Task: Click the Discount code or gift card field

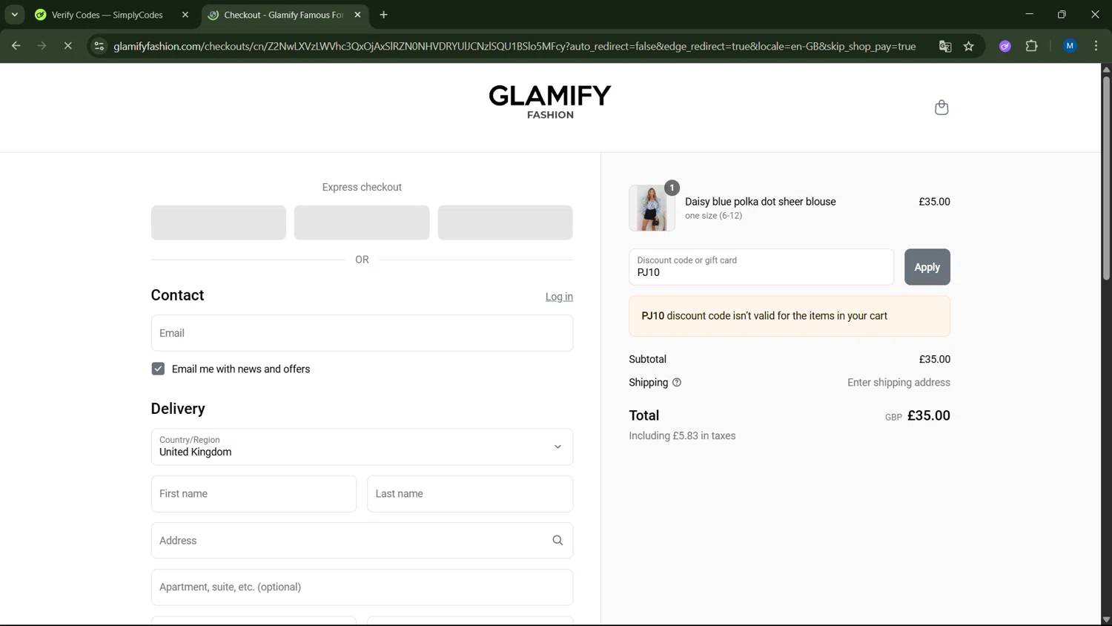Action: point(761,267)
